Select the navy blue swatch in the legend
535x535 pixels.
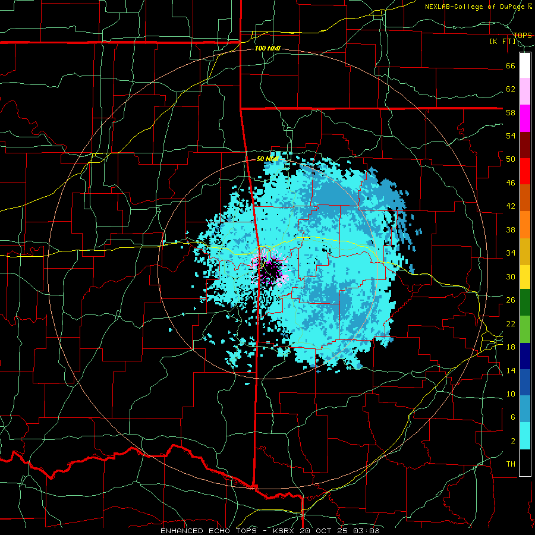[x=525, y=356]
